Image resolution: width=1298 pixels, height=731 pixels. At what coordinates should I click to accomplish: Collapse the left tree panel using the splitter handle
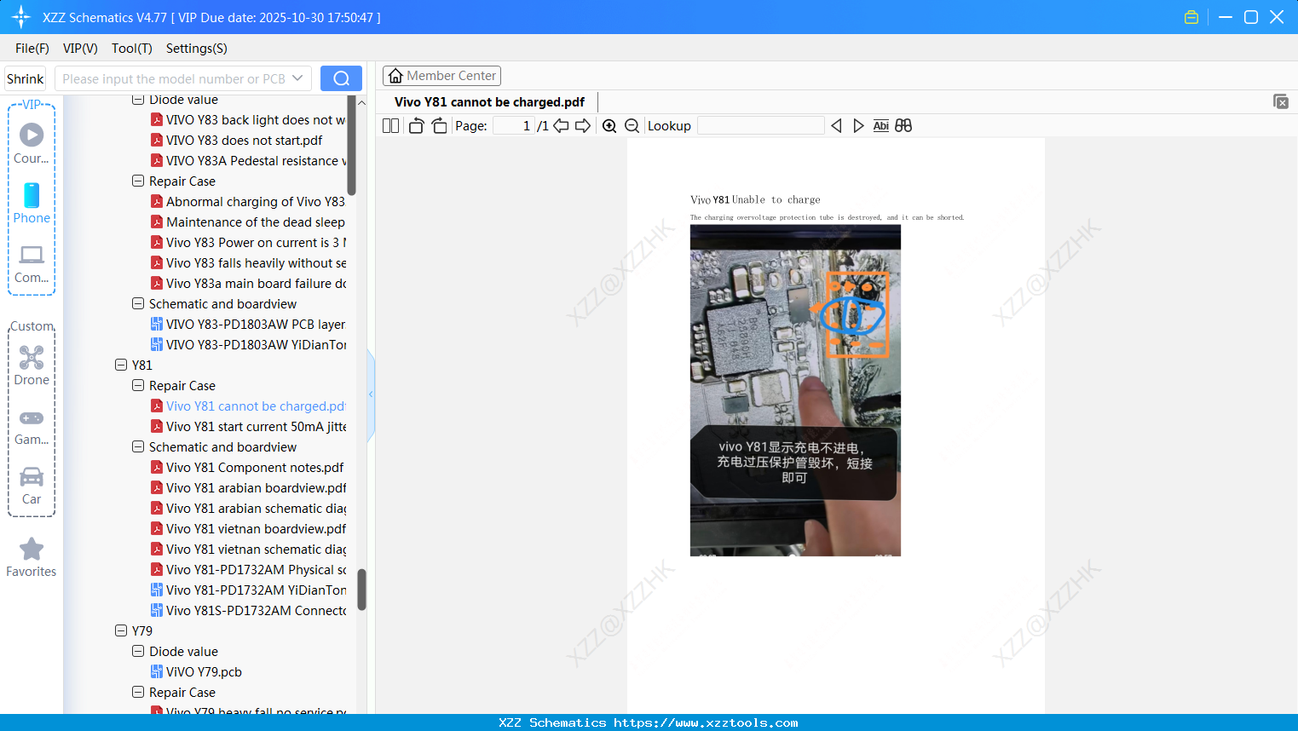click(371, 394)
